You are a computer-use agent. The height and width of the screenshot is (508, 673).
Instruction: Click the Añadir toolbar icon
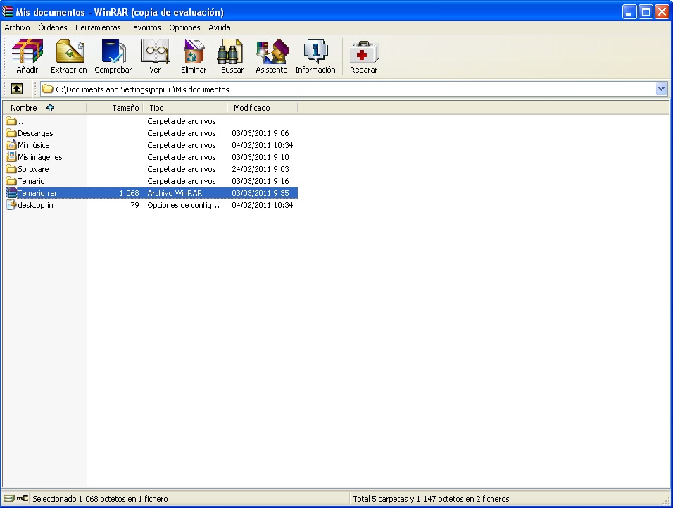tap(27, 51)
